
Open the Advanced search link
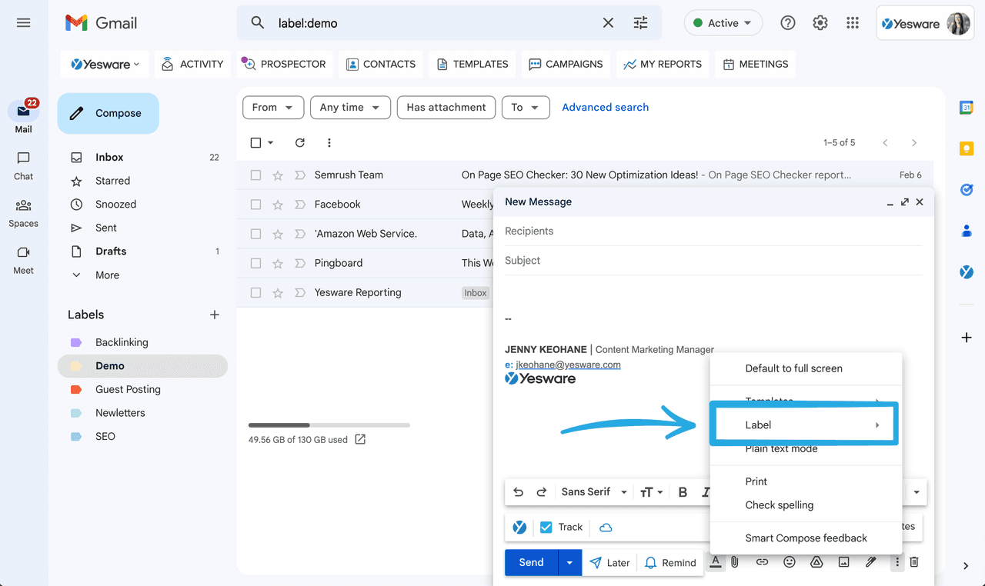[605, 108]
